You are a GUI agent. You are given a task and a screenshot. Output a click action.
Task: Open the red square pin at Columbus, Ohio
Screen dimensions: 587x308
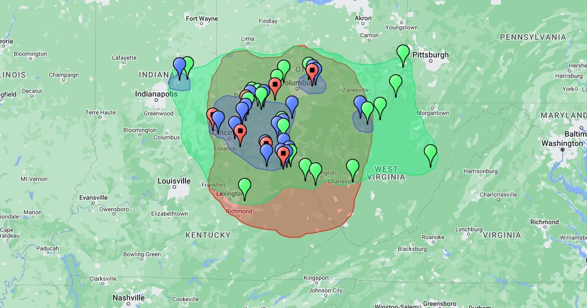312,71
